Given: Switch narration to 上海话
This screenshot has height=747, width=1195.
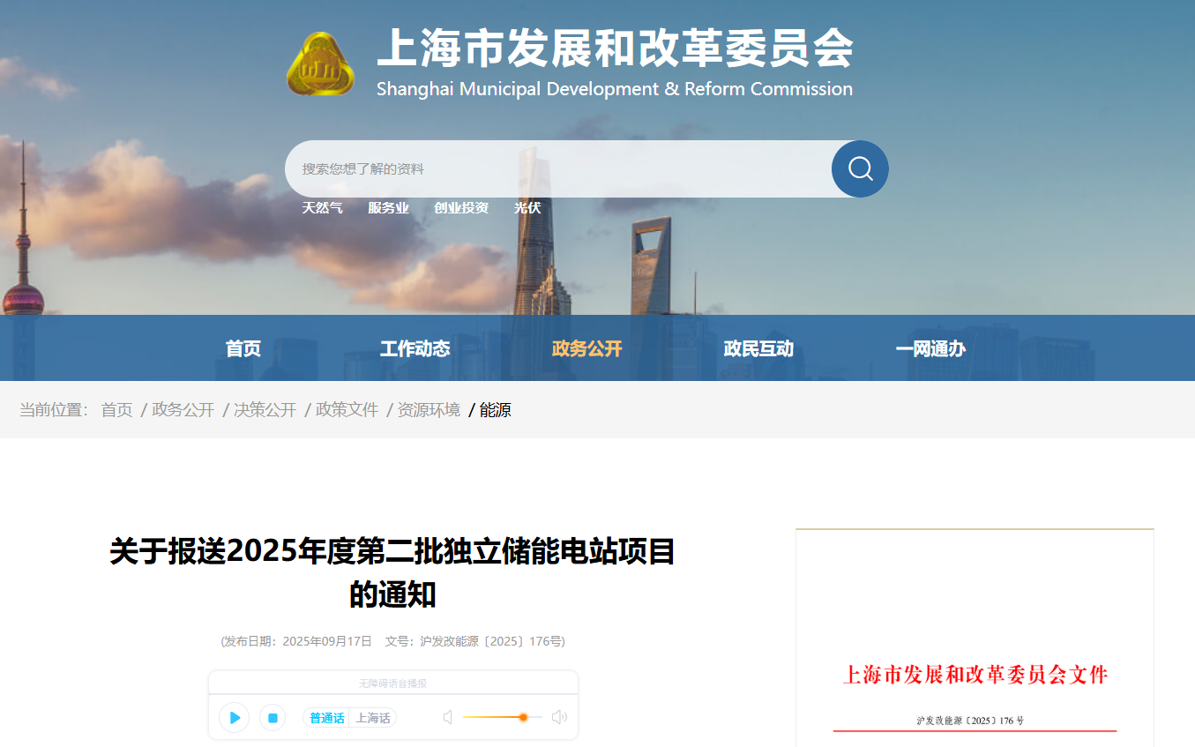Looking at the screenshot, I should pos(373,718).
